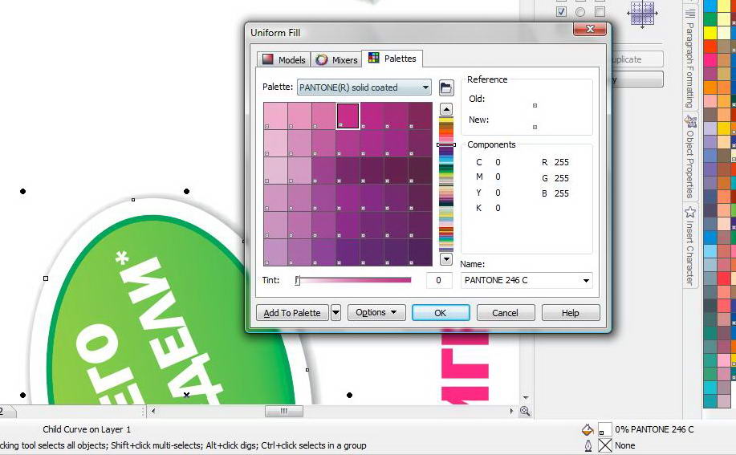The height and width of the screenshot is (455, 736).
Task: Open the Insert Character docker tab
Action: click(690, 246)
